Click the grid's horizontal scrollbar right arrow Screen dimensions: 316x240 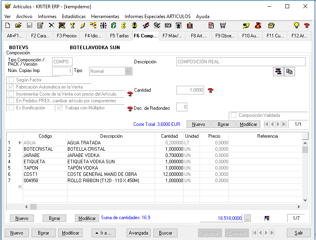point(299,207)
